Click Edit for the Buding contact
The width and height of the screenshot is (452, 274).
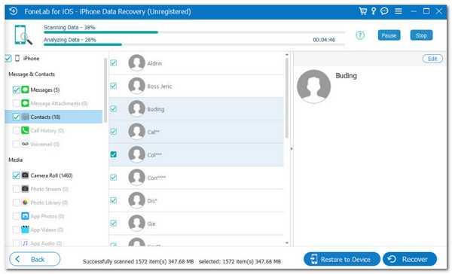pos(432,59)
